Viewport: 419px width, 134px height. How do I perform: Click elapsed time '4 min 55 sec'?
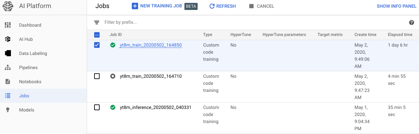click(397, 80)
